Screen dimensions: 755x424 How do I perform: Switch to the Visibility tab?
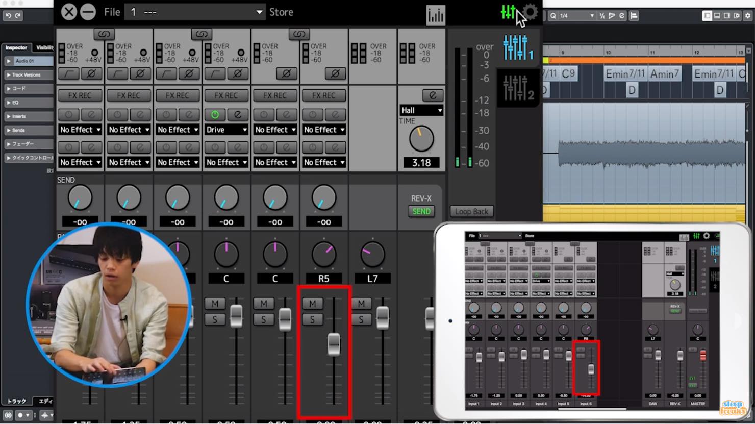(x=44, y=47)
